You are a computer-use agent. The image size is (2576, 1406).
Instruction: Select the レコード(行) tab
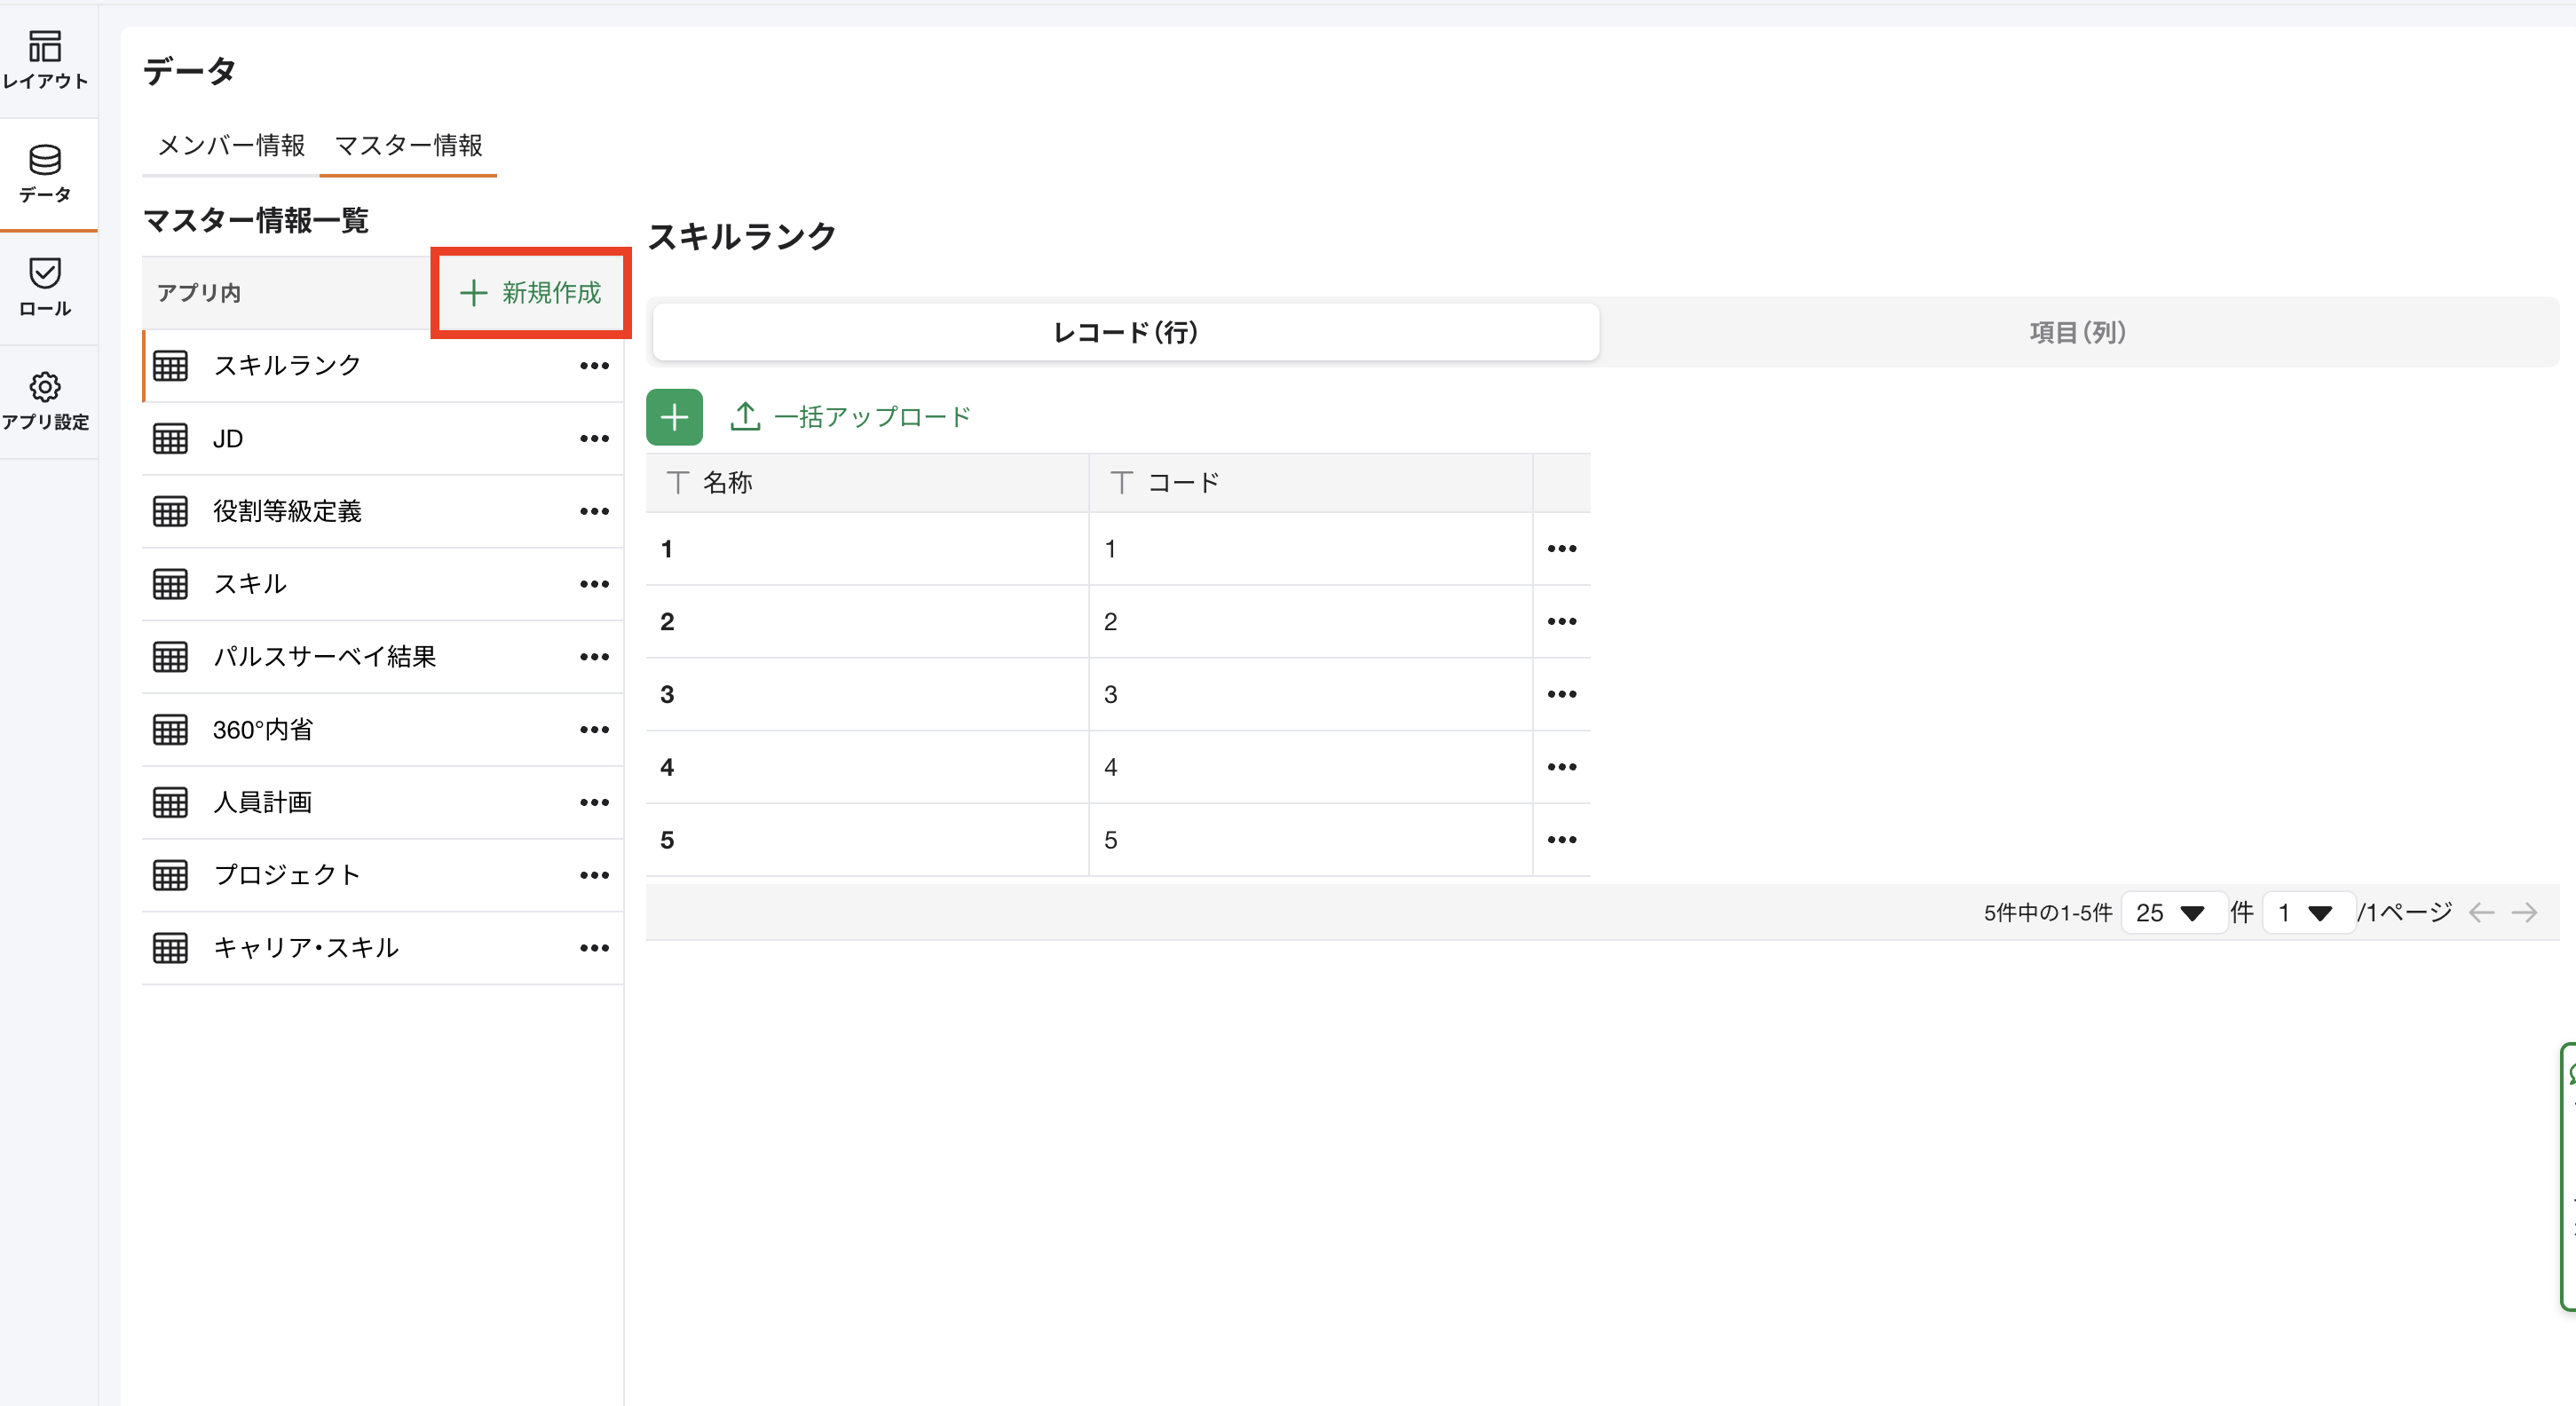pos(1125,332)
